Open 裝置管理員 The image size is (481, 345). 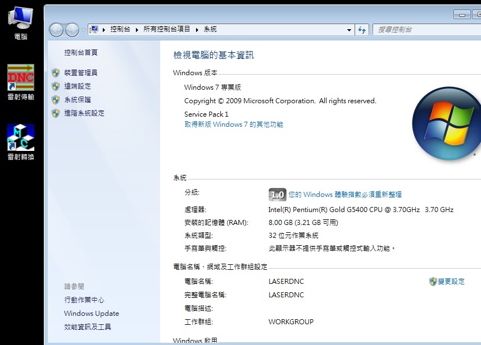coord(81,73)
